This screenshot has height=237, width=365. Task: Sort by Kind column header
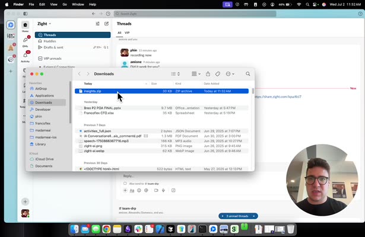pos(178,84)
